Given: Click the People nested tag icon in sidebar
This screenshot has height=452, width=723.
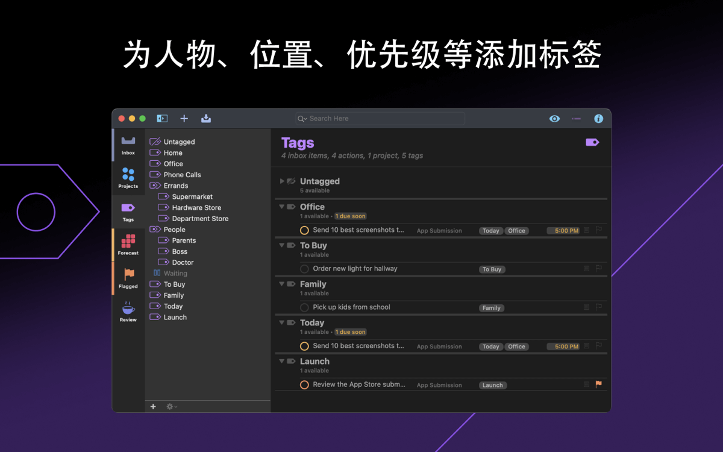Looking at the screenshot, I should pos(155,230).
